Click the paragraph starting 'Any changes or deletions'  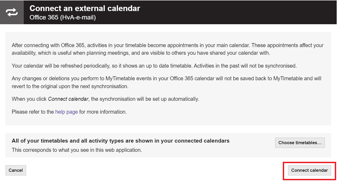click(167, 83)
